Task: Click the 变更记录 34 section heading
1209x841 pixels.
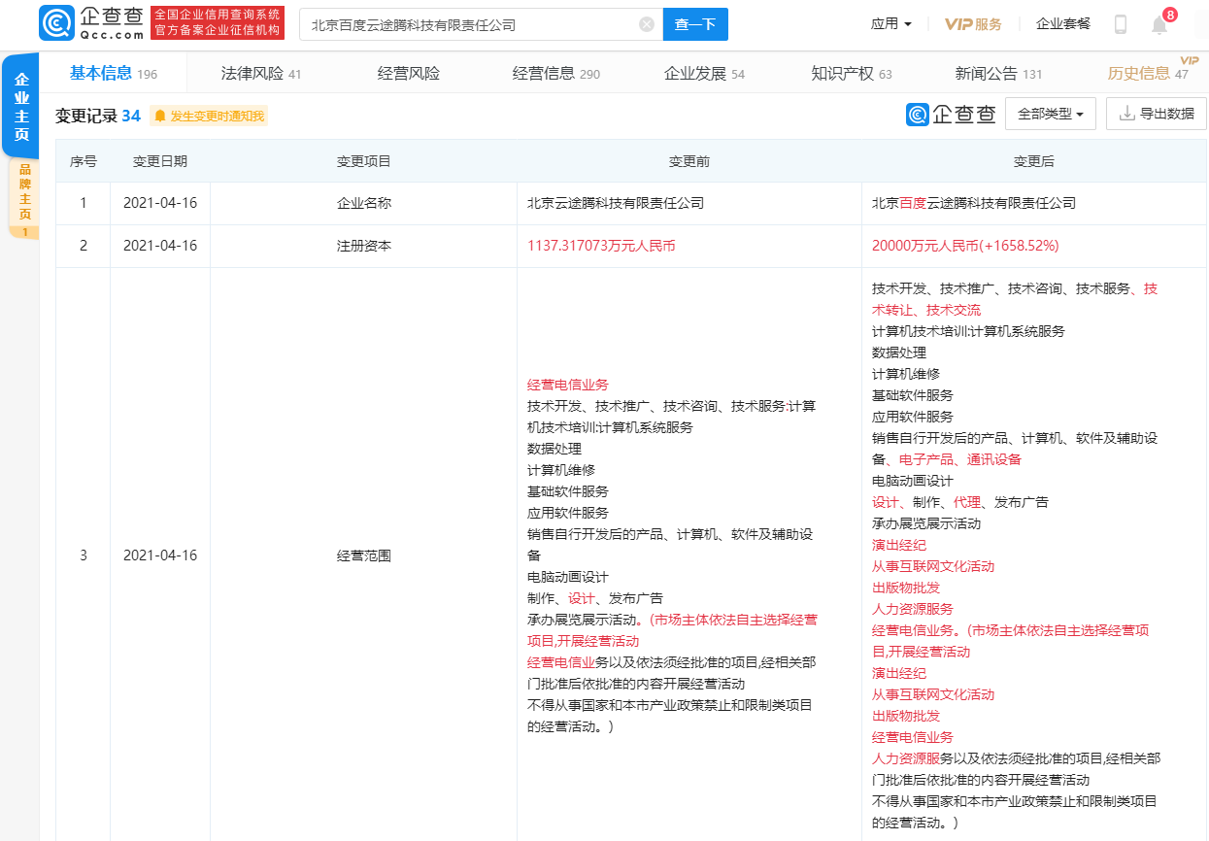Action: (98, 117)
